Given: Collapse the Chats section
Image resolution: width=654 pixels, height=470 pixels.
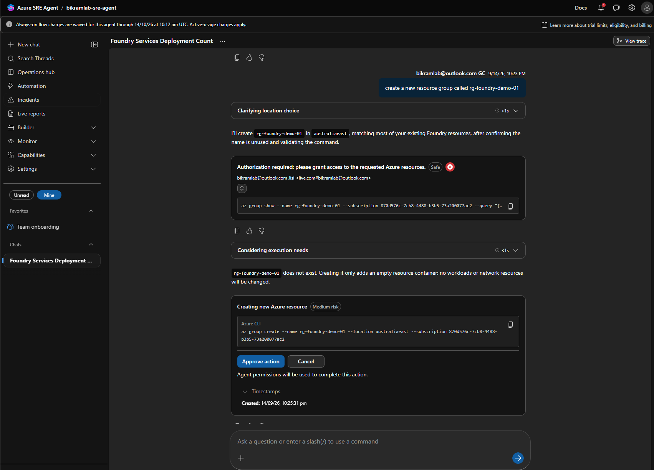Looking at the screenshot, I should coord(91,244).
